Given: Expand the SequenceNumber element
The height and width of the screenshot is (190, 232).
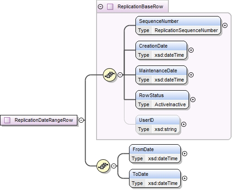Looking at the screenshot, I should tap(225, 25).
